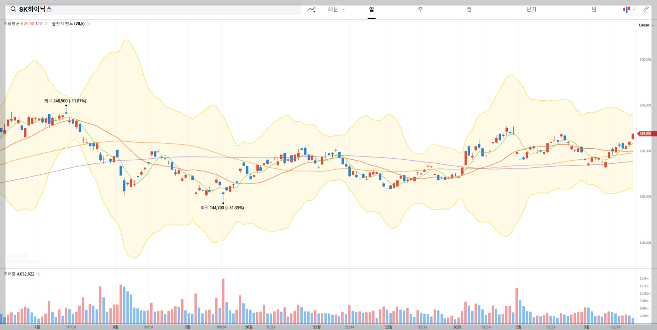The height and width of the screenshot is (330, 657).
Task: Click the 최고 248,500 high price marker
Action: point(65,101)
